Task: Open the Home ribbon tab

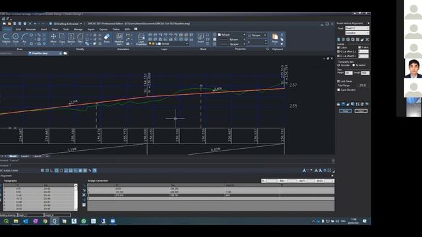Action: pos(7,29)
